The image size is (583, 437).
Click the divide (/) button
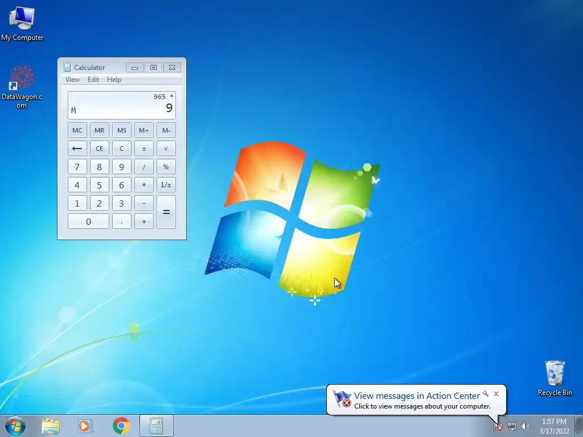(144, 167)
